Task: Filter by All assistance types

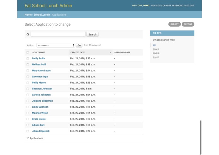Action: [154, 45]
